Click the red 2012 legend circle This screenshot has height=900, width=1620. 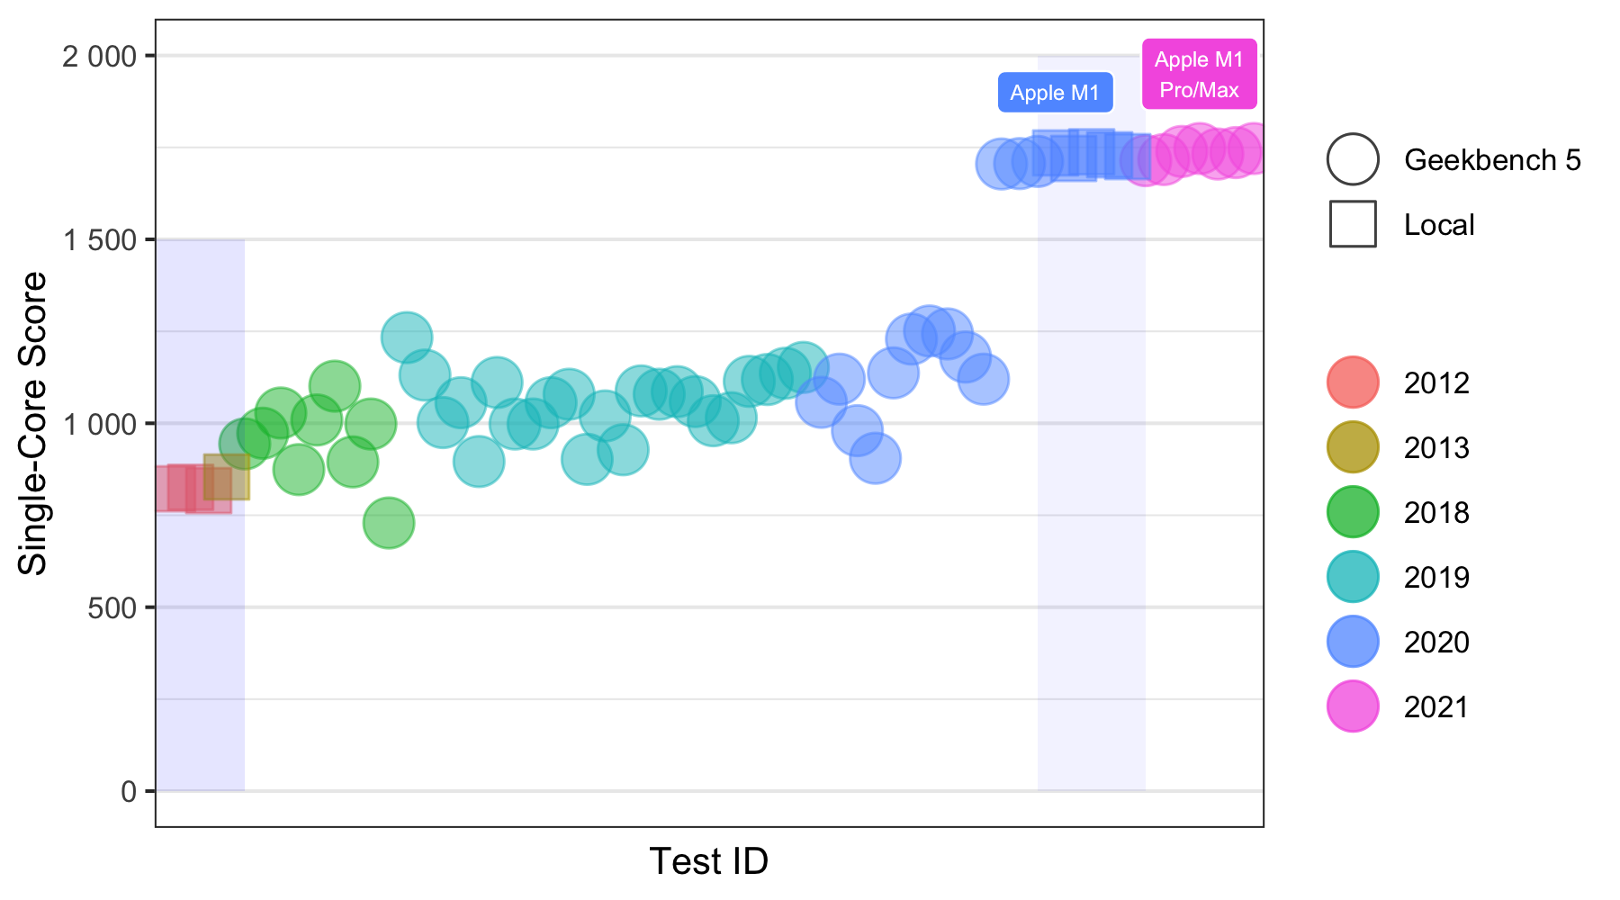coord(1352,382)
